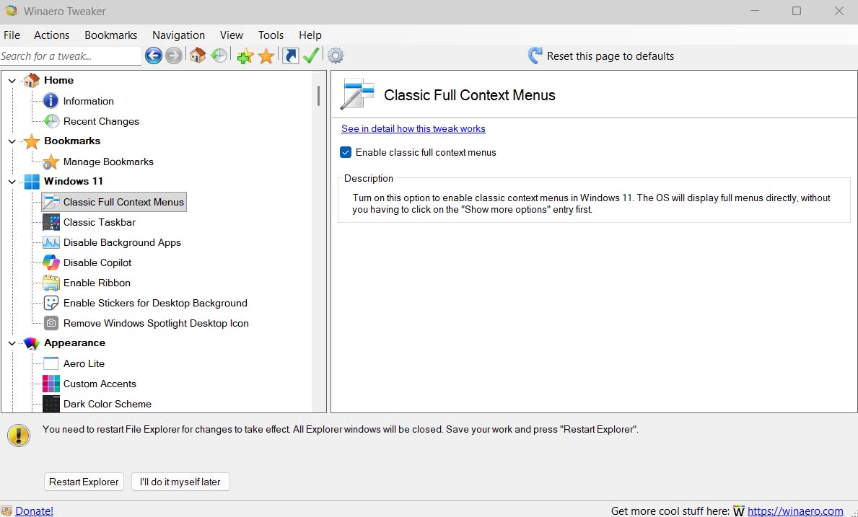Open the Actions menu
The width and height of the screenshot is (858, 517).
coord(51,35)
